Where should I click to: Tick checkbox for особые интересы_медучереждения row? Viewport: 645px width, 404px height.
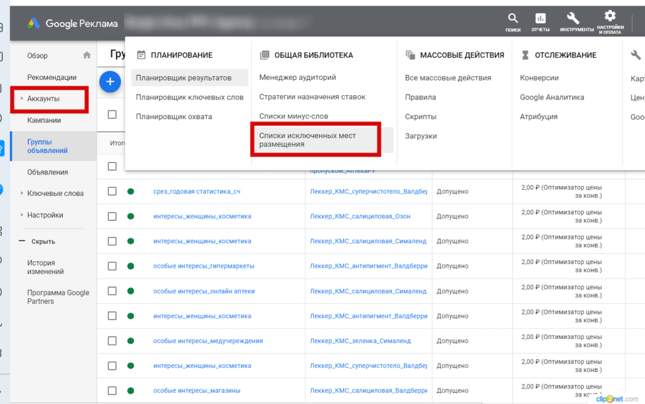pyautogui.click(x=112, y=341)
